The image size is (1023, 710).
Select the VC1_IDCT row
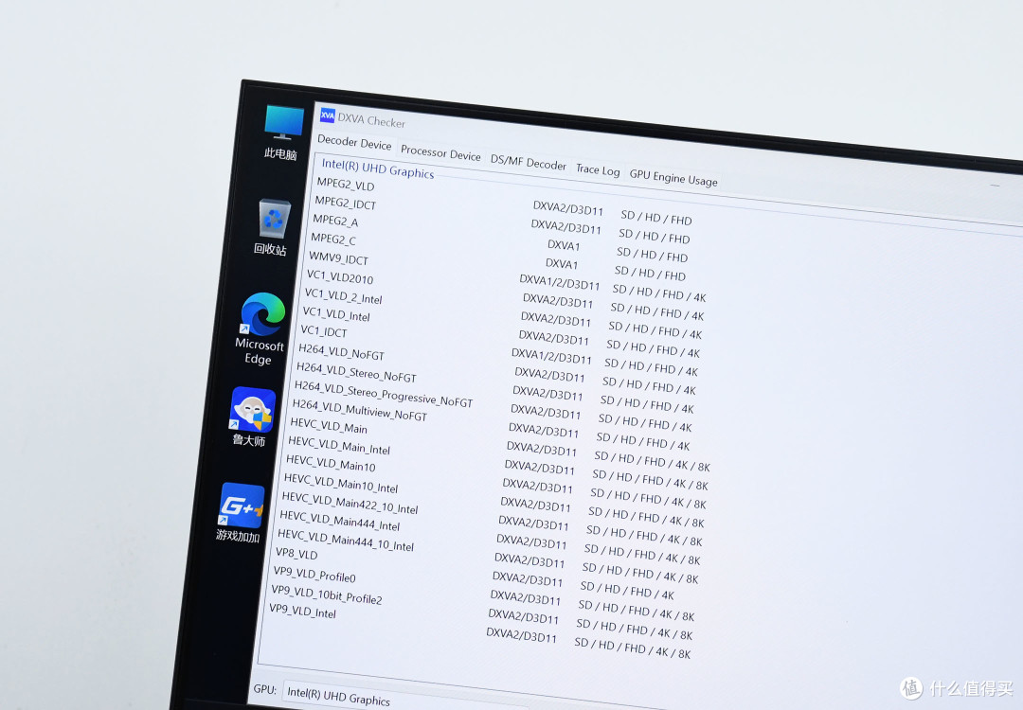point(499,351)
